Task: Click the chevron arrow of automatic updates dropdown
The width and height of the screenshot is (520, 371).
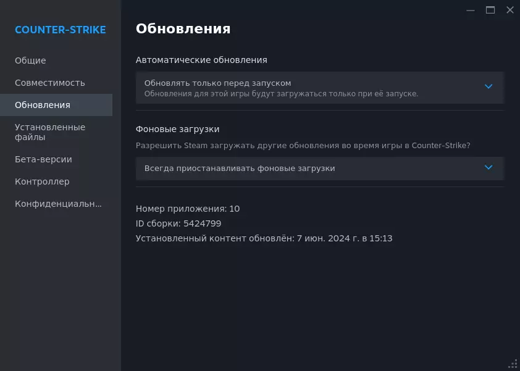Action: click(489, 86)
